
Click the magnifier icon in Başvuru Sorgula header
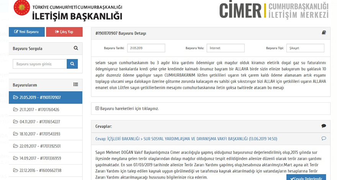tap(76, 48)
